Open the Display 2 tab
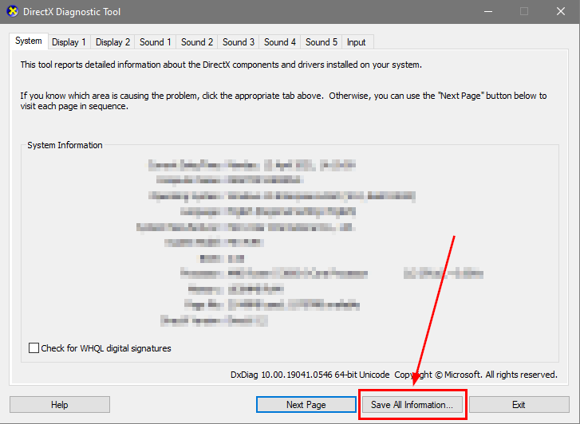This screenshot has height=424, width=580. (112, 42)
